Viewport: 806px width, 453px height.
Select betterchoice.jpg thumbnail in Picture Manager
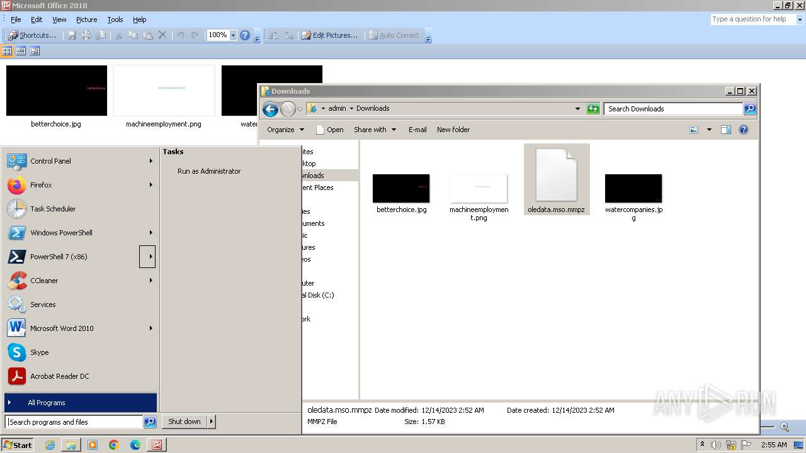pos(57,91)
